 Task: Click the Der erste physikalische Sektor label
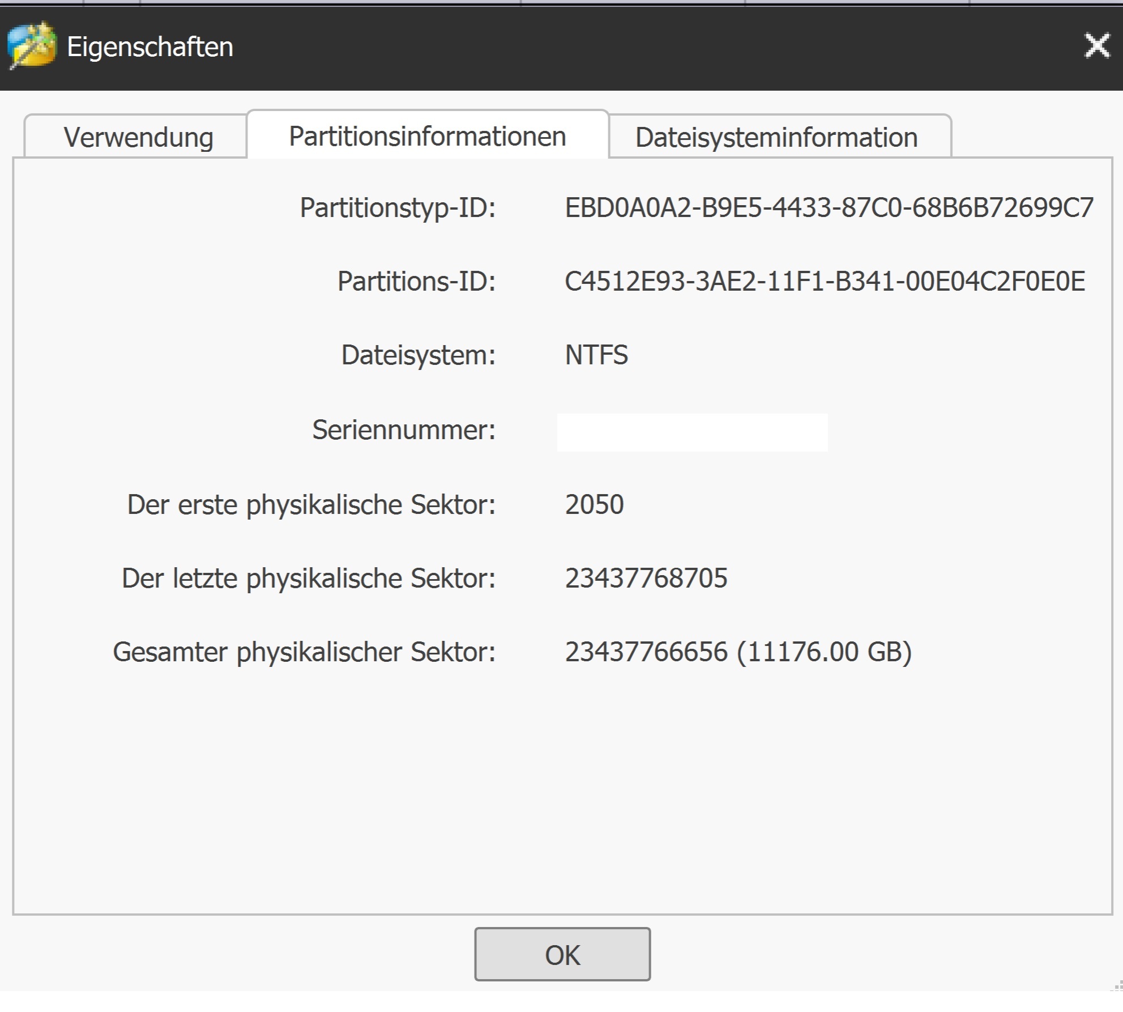point(311,504)
